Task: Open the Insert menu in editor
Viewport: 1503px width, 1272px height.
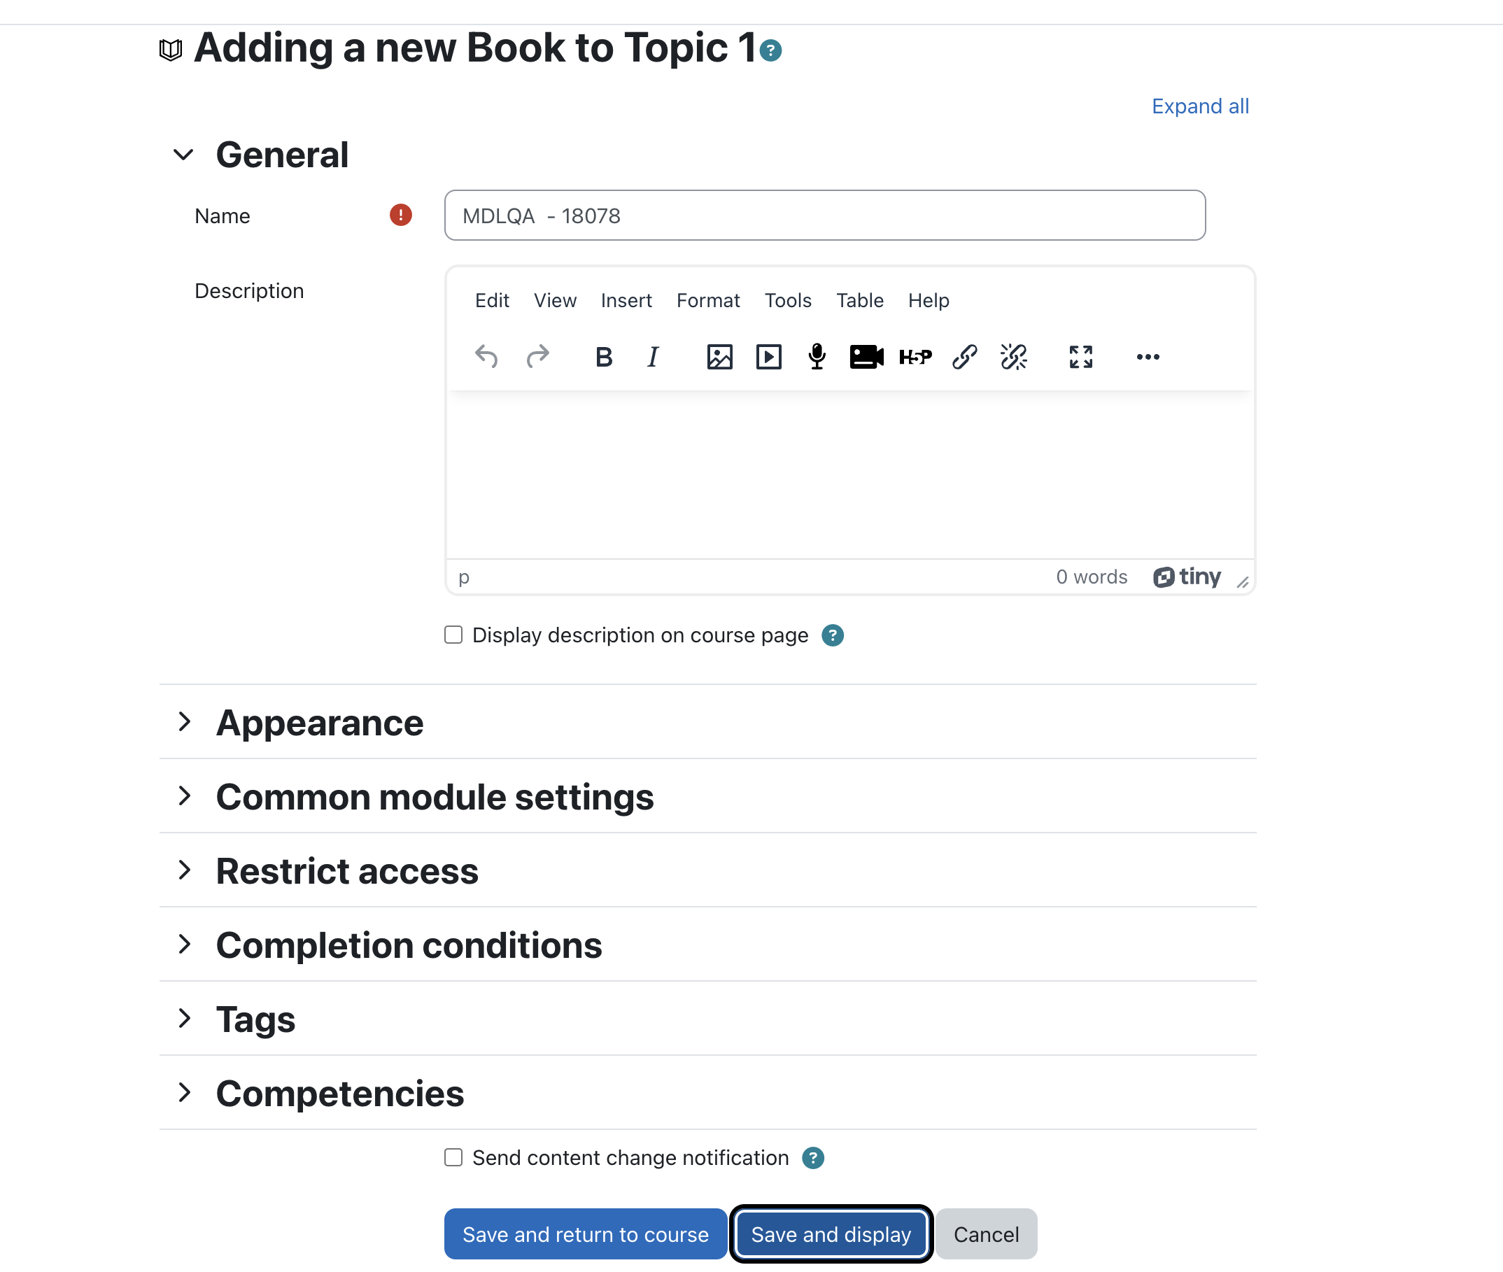Action: [626, 300]
